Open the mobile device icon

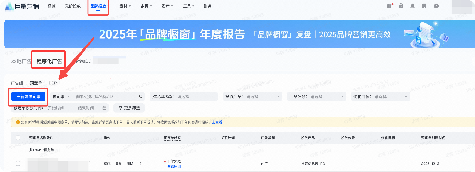424,6
